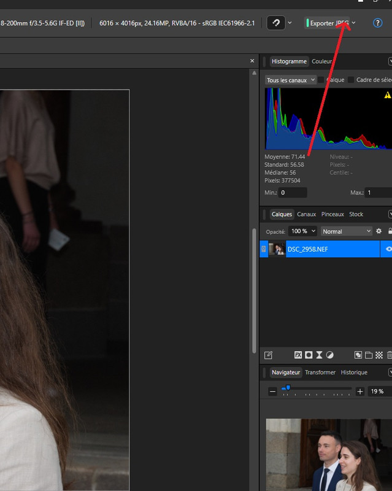Image resolution: width=392 pixels, height=491 pixels.
Task: Add a pixel layer checkerboard icon
Action: pyautogui.click(x=379, y=355)
